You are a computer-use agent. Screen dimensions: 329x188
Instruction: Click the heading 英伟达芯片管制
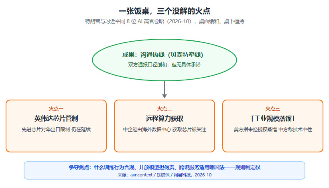pyautogui.click(x=56, y=118)
